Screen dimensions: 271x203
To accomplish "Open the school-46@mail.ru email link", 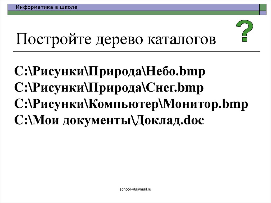I will pyautogui.click(x=135, y=189).
